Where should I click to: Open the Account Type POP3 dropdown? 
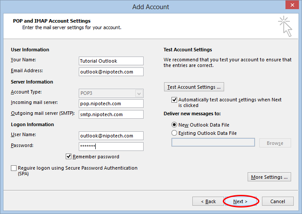pos(111,94)
